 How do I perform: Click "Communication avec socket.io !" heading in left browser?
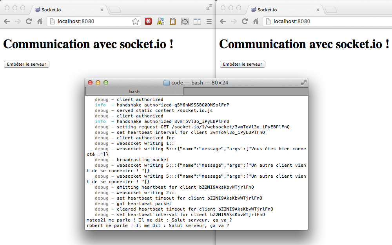88,44
